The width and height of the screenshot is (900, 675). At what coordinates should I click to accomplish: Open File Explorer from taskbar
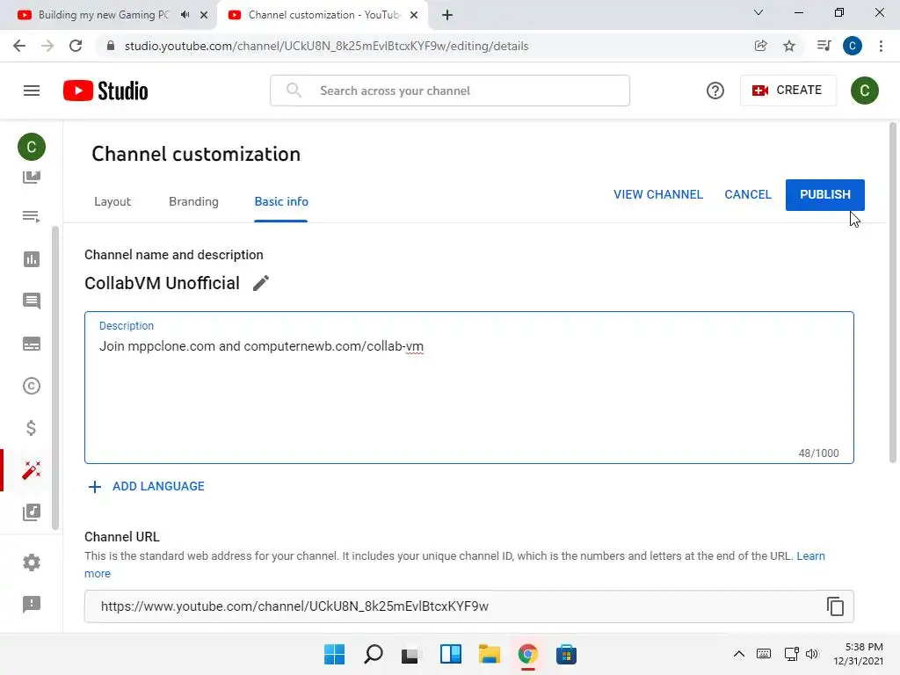(489, 654)
